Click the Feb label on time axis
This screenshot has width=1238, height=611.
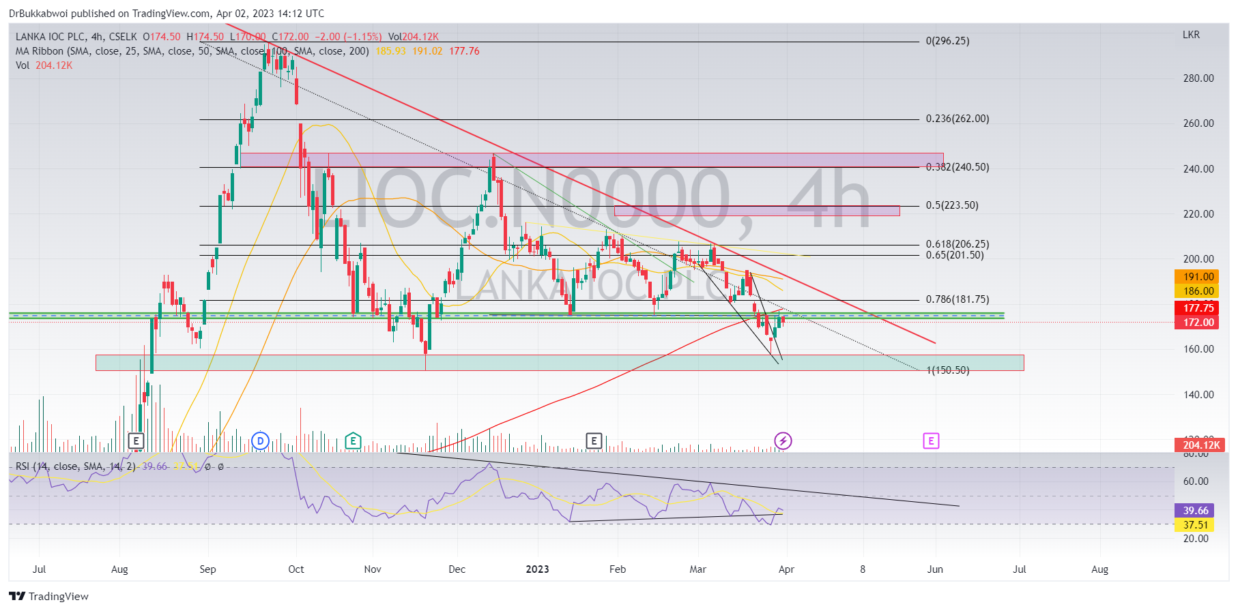[618, 569]
